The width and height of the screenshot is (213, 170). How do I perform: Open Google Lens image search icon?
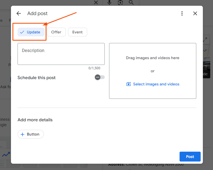click(x=120, y=2)
